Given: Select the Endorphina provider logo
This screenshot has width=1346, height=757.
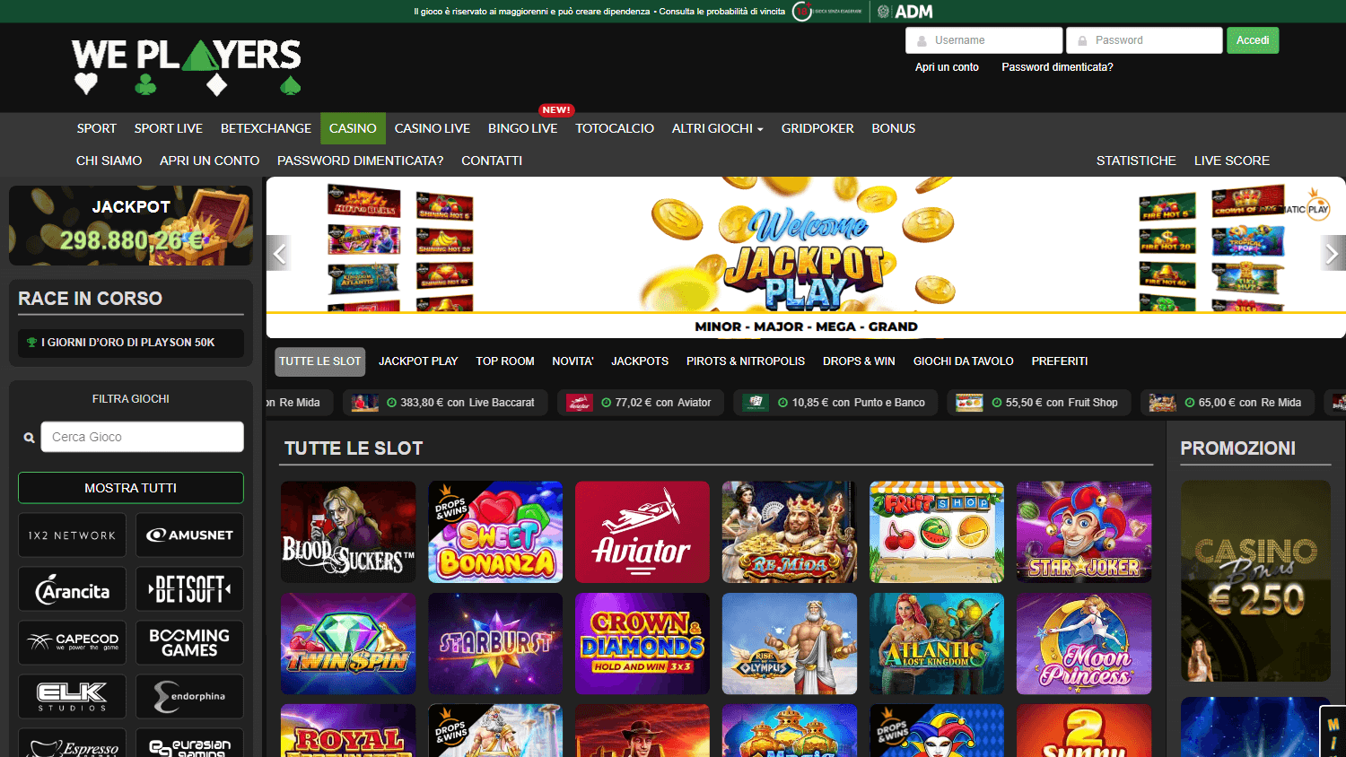Looking at the screenshot, I should [x=189, y=697].
